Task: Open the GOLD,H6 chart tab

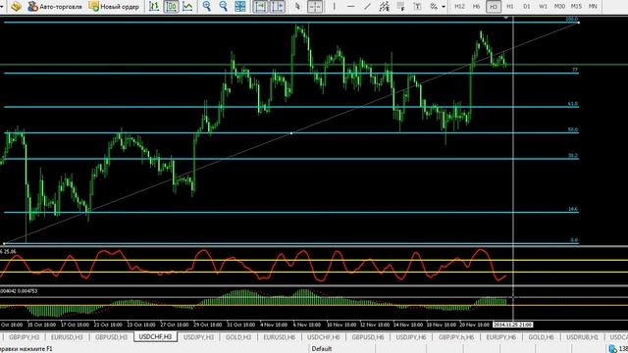Action: [541, 337]
